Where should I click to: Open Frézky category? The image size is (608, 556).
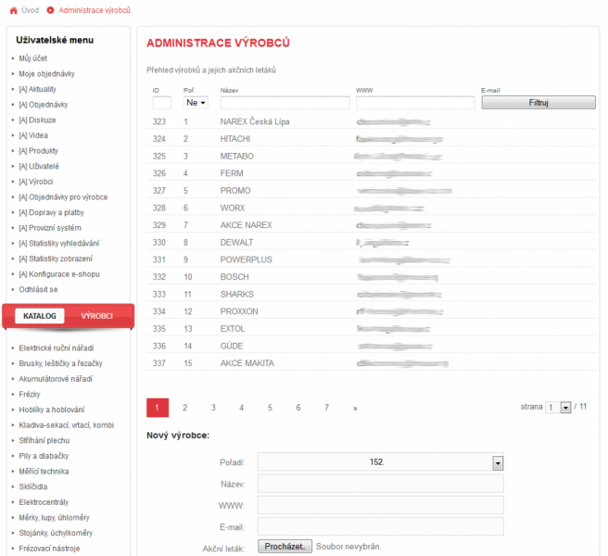30,395
